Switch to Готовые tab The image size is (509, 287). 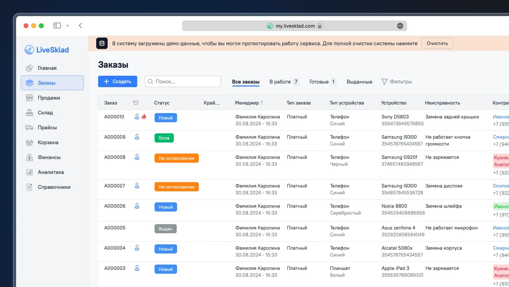click(x=323, y=82)
